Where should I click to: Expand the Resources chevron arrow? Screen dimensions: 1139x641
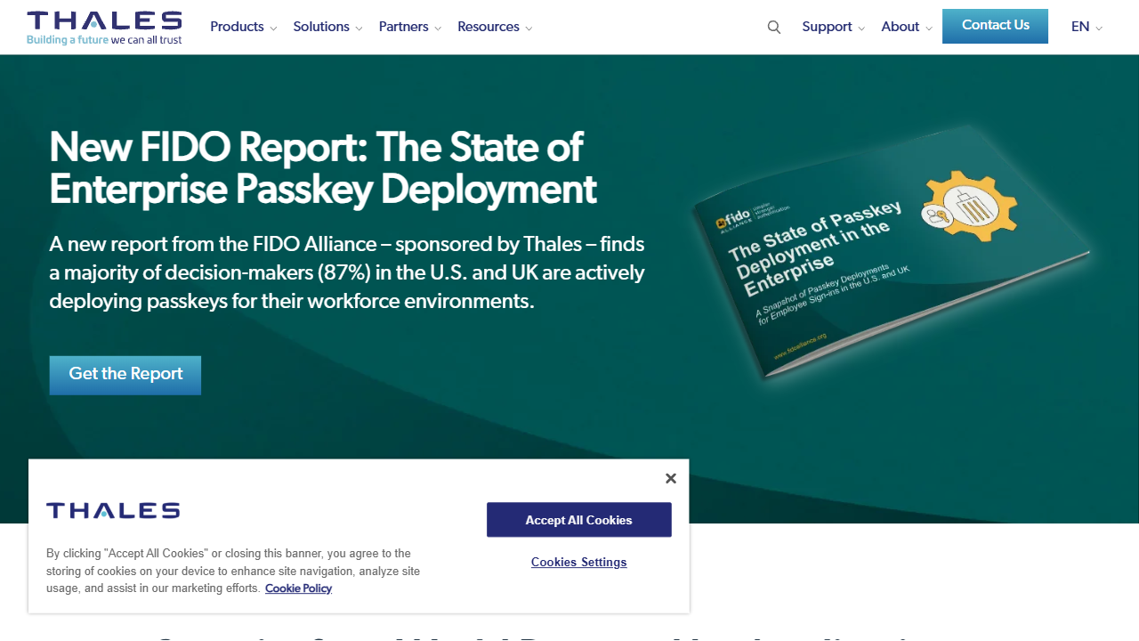pos(529,28)
